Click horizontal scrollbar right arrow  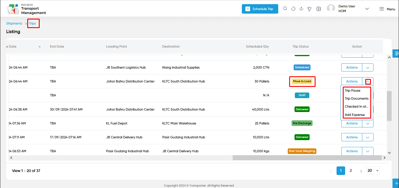pyautogui.click(x=384, y=158)
